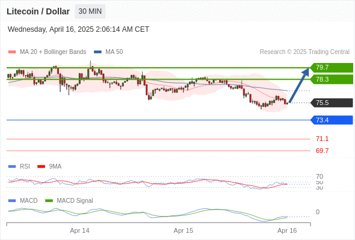Click the blue 73.4 pivot price tag

click(x=332, y=120)
